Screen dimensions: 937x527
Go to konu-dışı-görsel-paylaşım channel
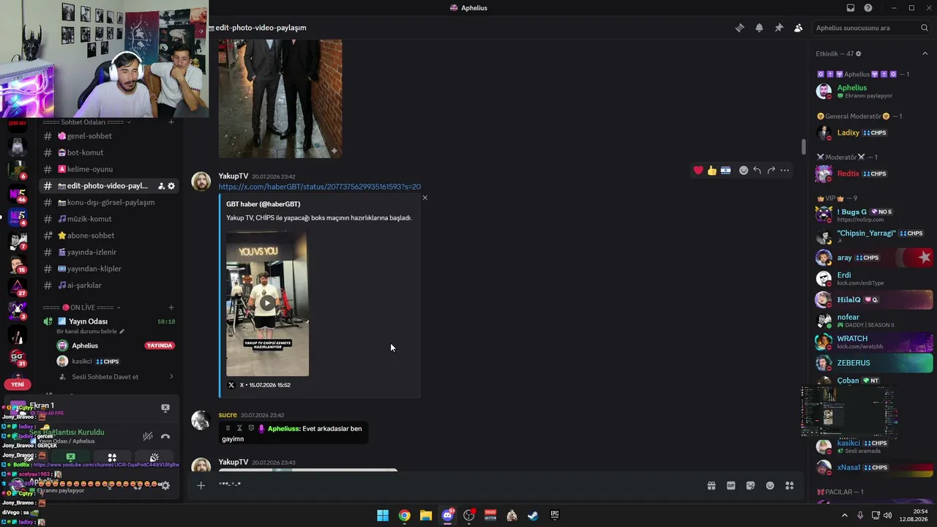tap(110, 202)
